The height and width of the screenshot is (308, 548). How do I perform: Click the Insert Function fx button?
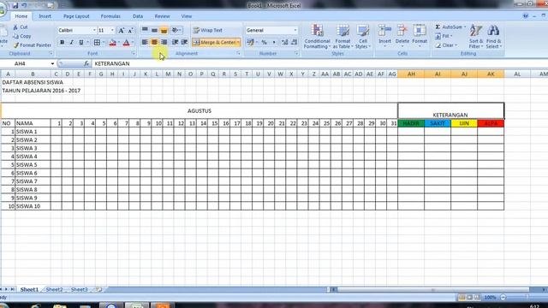point(86,63)
